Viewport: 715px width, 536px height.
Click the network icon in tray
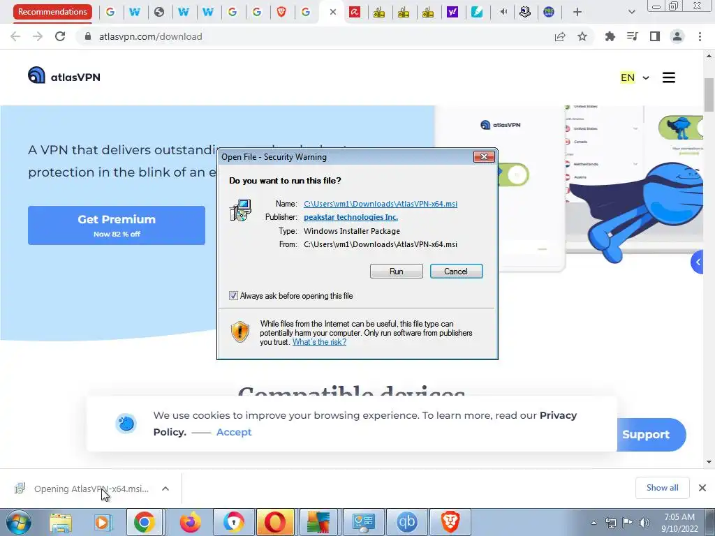[x=610, y=523]
